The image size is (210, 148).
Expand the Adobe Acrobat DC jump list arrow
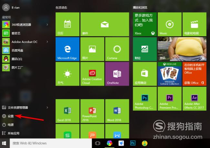(47, 42)
